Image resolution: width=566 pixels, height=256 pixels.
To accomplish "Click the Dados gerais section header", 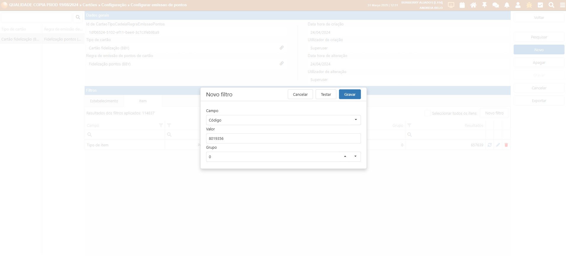I will 298,15.
